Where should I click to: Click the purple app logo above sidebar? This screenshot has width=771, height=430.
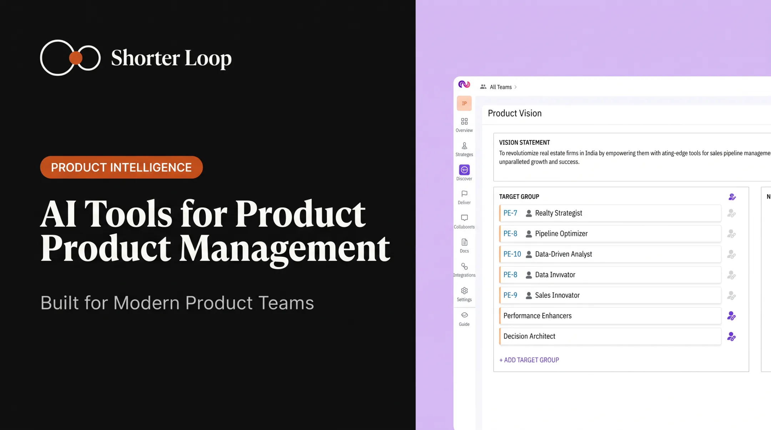[464, 84]
